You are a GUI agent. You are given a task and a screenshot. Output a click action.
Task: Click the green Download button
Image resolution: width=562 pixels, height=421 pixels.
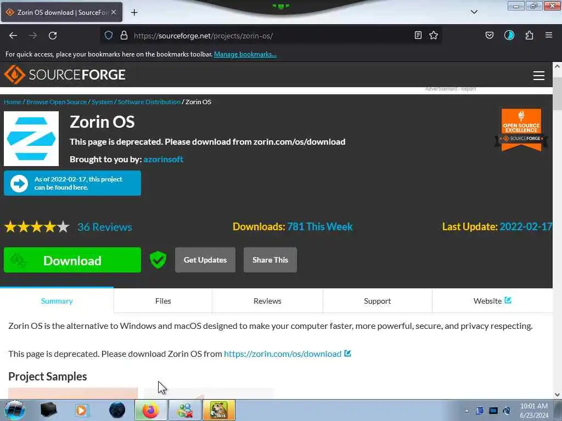pyautogui.click(x=72, y=260)
